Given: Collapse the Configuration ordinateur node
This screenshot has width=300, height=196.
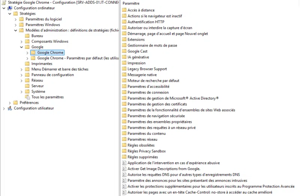Looking at the screenshot, I should point(4,8).
